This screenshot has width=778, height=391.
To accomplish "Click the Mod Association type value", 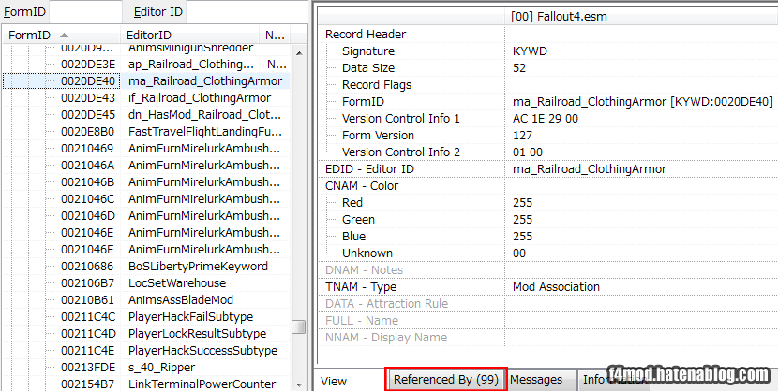I will coord(556,286).
